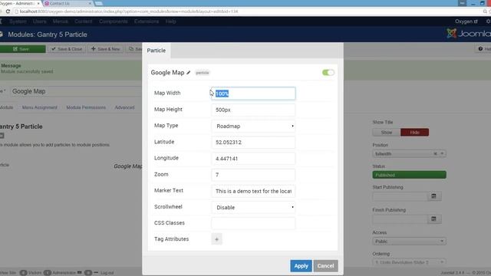491x276 pixels.
Task: Click the empty CSS Classes field
Action: pos(253,223)
